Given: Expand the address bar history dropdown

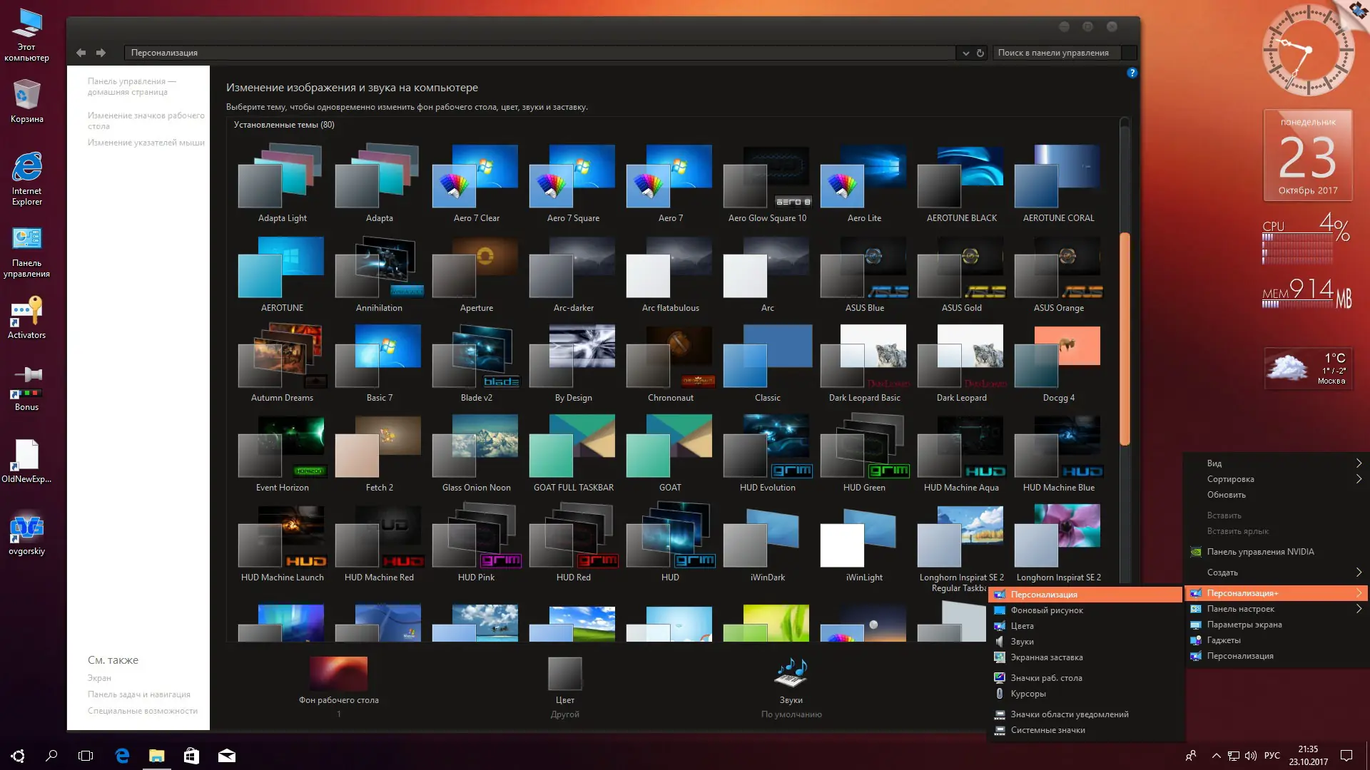Looking at the screenshot, I should point(965,53).
